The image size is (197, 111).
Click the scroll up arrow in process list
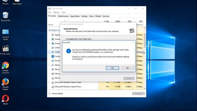coord(145,28)
